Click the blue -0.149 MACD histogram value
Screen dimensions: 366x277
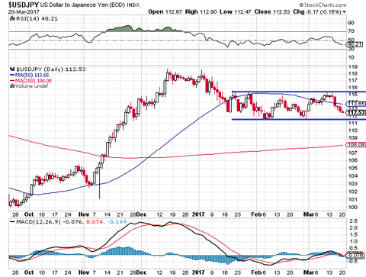(117, 222)
